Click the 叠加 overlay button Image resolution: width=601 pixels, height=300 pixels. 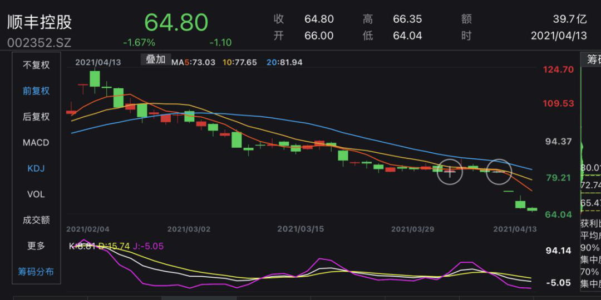[155, 59]
